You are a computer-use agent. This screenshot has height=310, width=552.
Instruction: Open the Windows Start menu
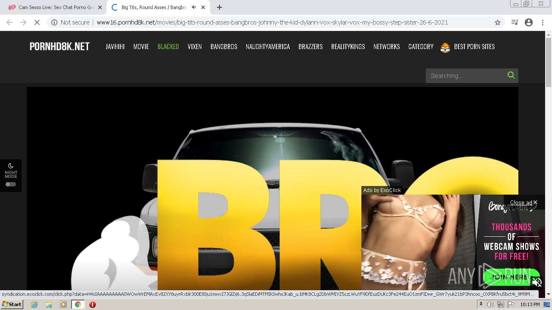coord(12,304)
